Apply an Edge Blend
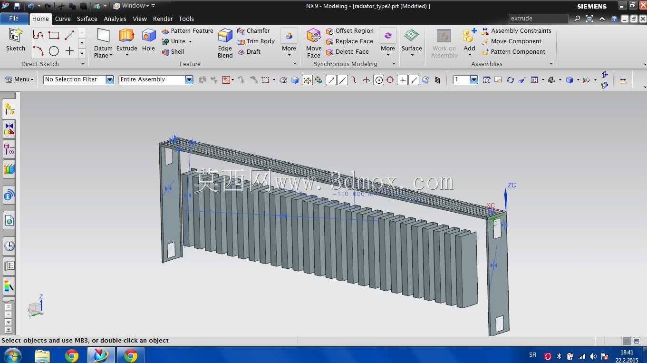Image resolution: width=647 pixels, height=363 pixels. [x=225, y=43]
